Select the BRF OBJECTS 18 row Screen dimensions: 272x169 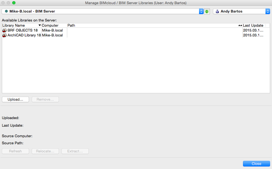[x=136, y=30]
